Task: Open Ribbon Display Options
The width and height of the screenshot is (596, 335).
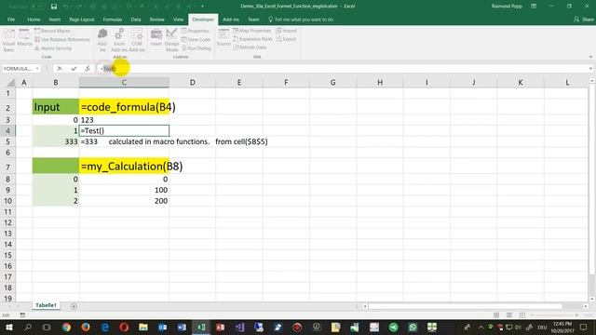Action: [x=534, y=7]
